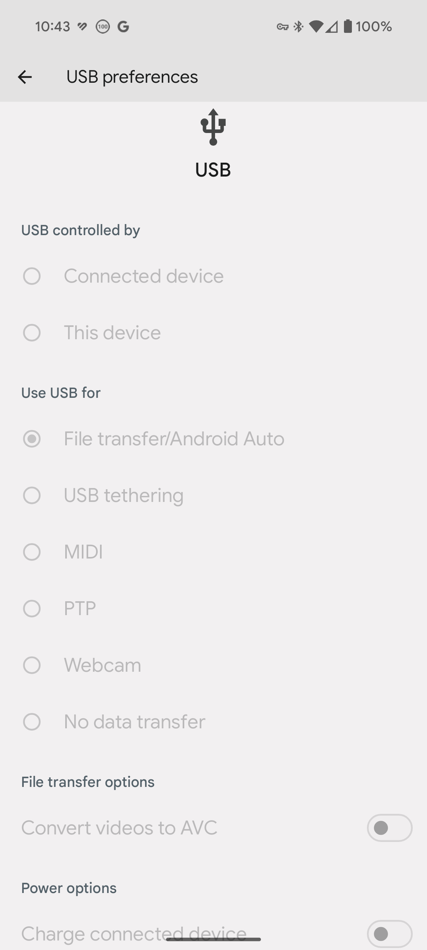Image resolution: width=427 pixels, height=950 pixels.
Task: Select the Connected device radio button
Action: [x=32, y=276]
